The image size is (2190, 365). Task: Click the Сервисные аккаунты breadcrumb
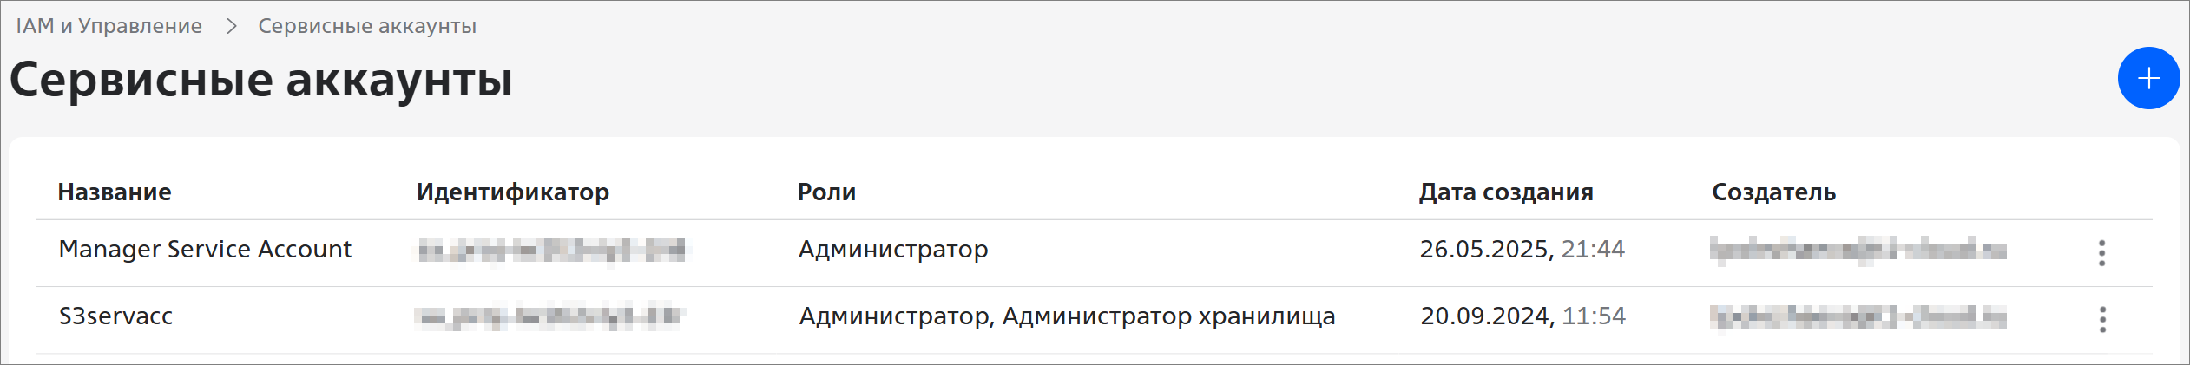click(x=367, y=26)
